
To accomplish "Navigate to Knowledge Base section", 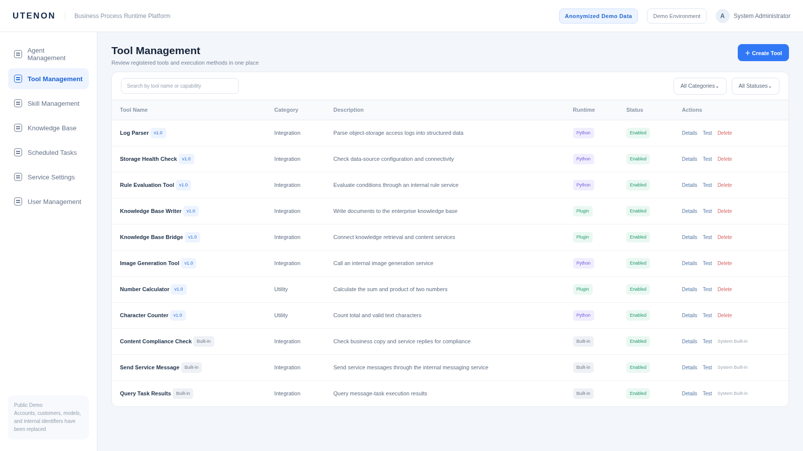I will (48, 128).
